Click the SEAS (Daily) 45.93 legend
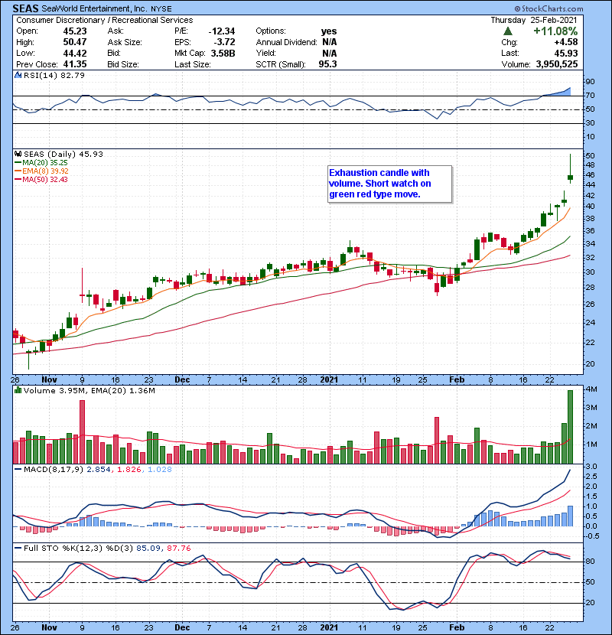The width and height of the screenshot is (612, 635). [63, 155]
